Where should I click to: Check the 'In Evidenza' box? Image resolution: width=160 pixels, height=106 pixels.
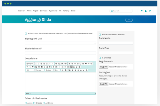point(100,58)
